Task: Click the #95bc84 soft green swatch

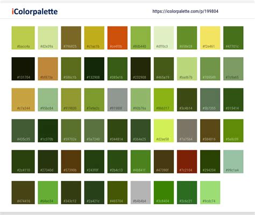Action: [x=48, y=100]
